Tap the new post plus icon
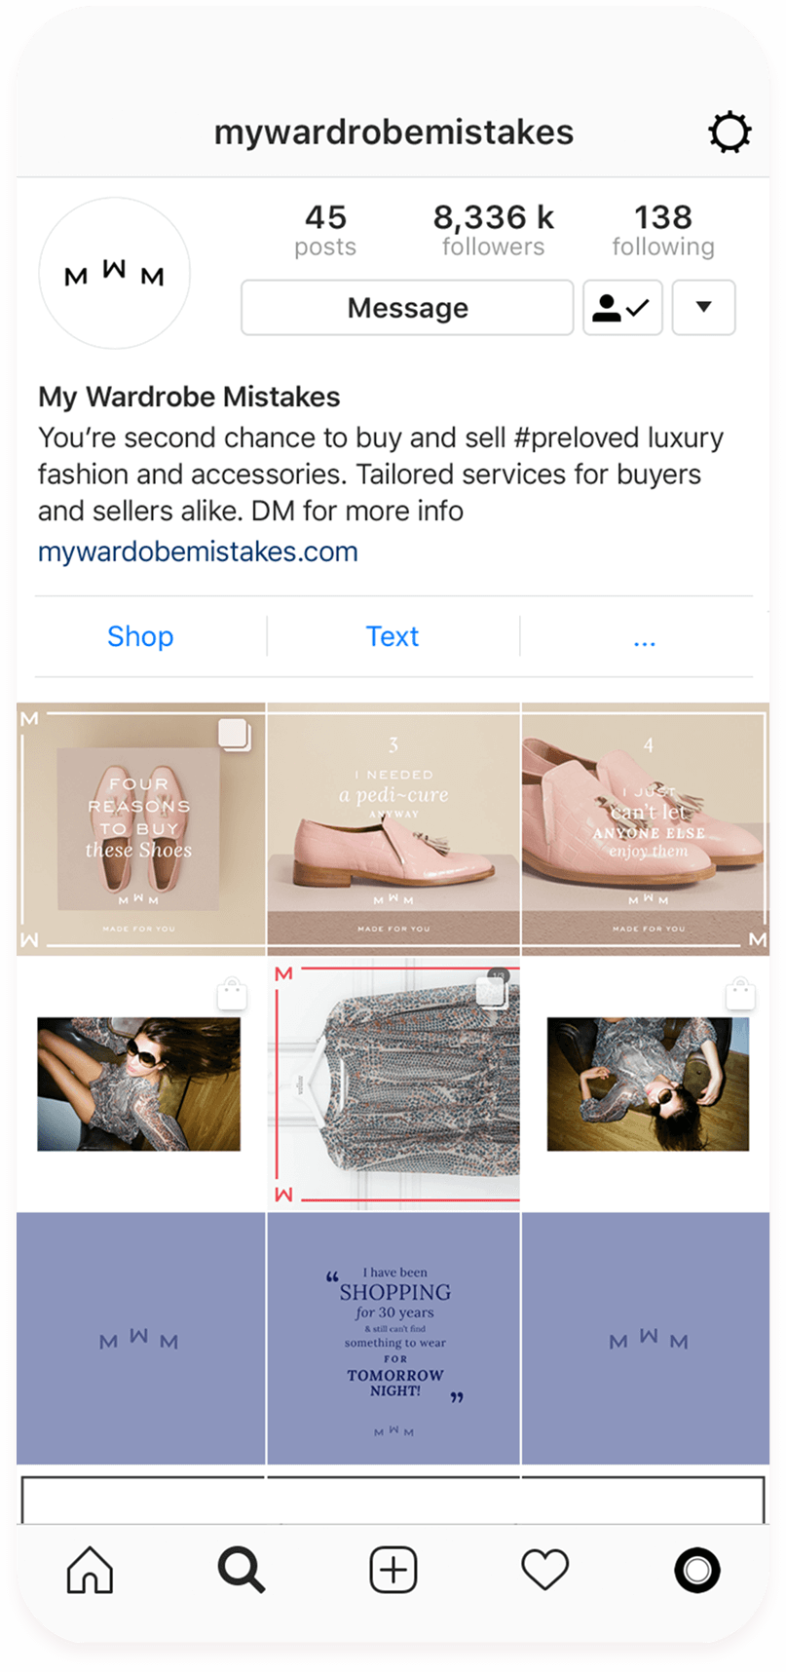The width and height of the screenshot is (786, 1672). point(393,1570)
